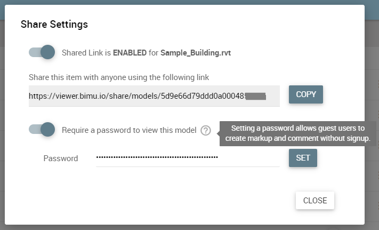Viewport: 379px width, 230px height.
Task: Select the viewer.bimu.io share link field
Action: (x=154, y=96)
